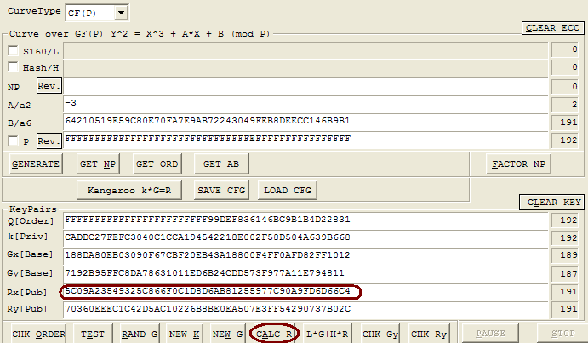Image resolution: width=588 pixels, height=343 pixels.
Task: Click the CLEAR ECC button
Action: [553, 28]
